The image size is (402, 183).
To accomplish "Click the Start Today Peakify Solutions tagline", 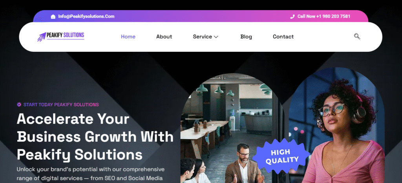I will [61, 104].
